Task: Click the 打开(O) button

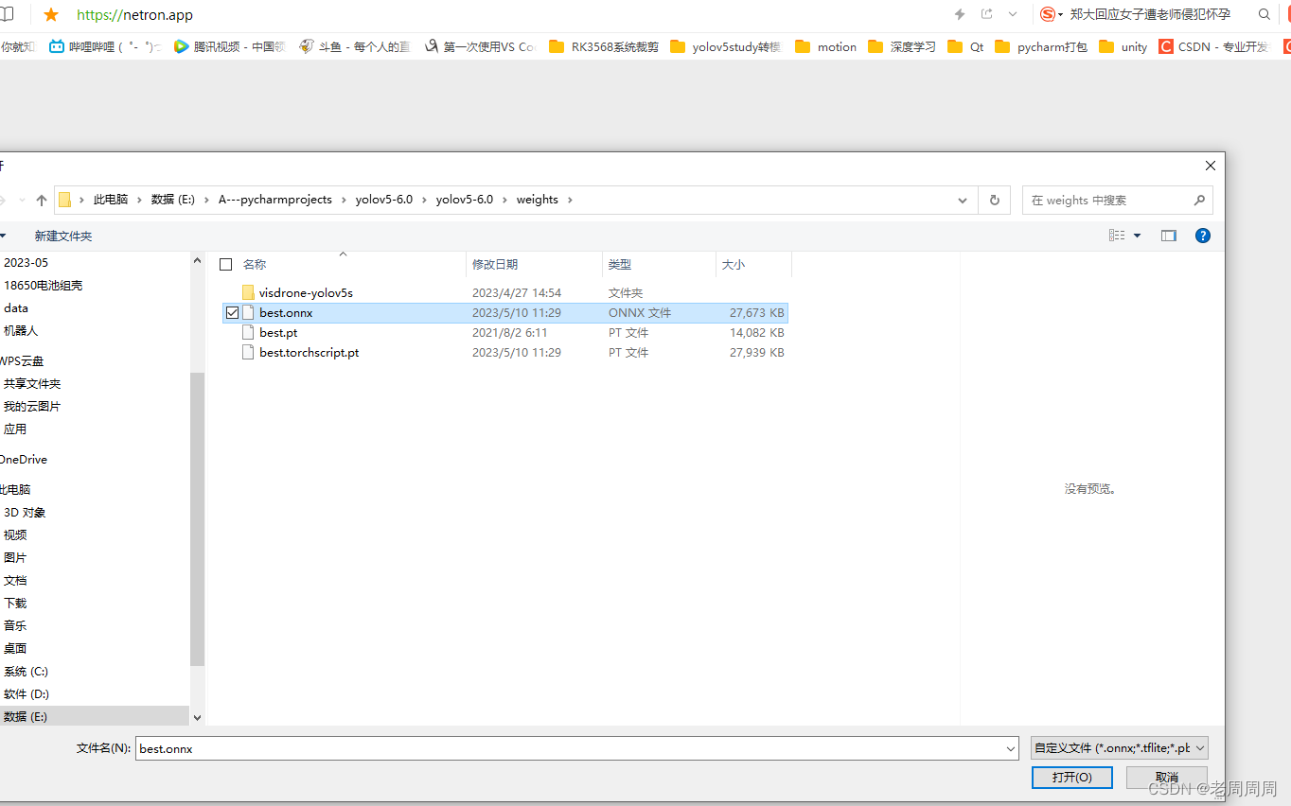Action: 1071,777
